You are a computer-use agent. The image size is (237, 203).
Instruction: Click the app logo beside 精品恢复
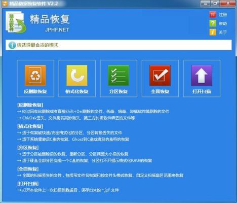click(x=16, y=22)
